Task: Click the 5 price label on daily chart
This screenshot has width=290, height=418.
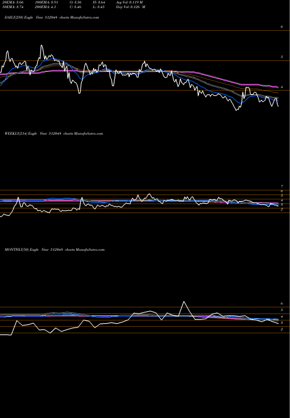Action: 281,57
